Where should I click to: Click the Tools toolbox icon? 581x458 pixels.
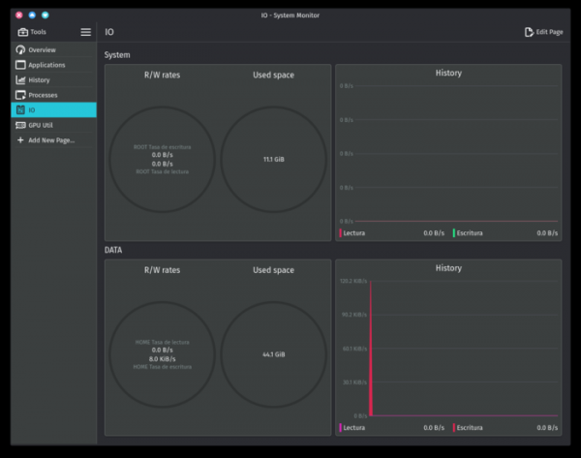tap(22, 32)
